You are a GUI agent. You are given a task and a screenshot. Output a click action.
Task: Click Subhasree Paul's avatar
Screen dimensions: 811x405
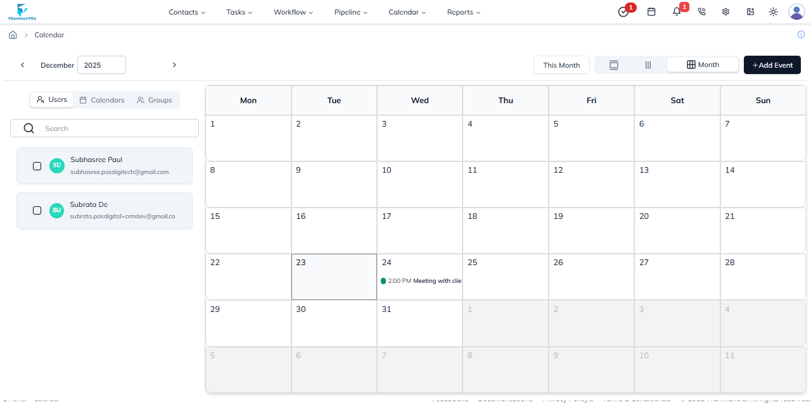point(57,166)
